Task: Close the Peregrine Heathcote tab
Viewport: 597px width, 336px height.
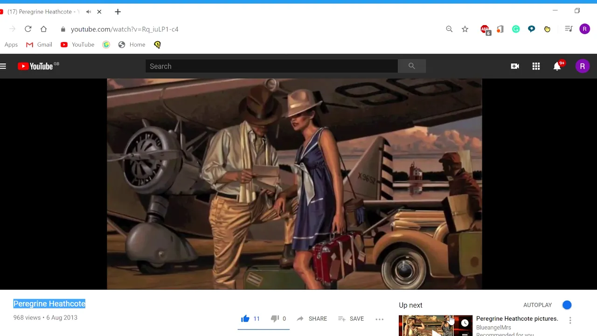Action: [99, 12]
